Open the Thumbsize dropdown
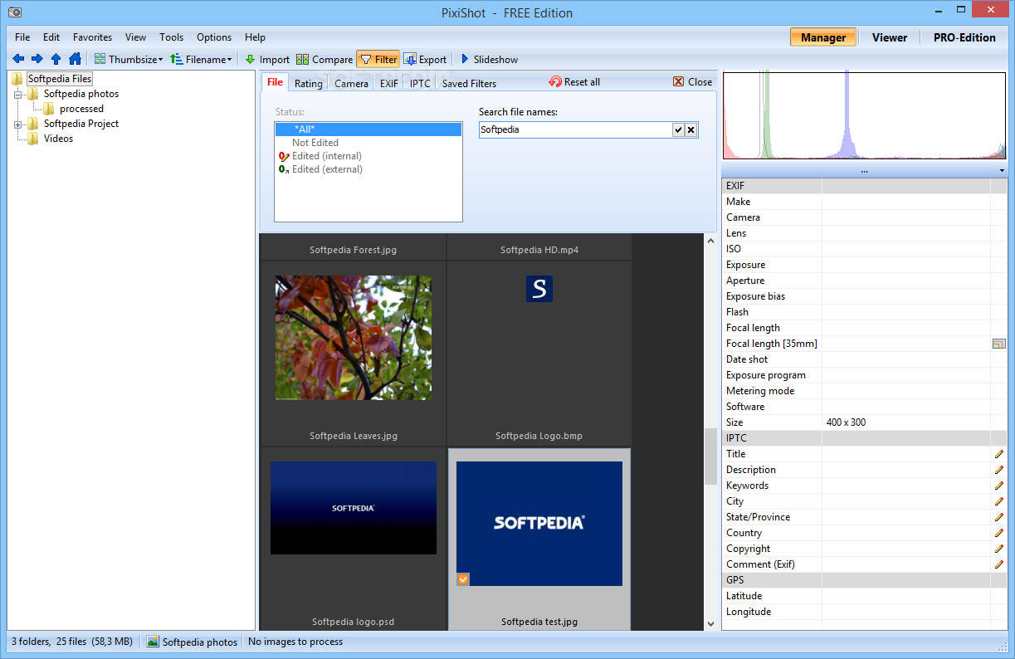This screenshot has height=659, width=1015. [128, 59]
